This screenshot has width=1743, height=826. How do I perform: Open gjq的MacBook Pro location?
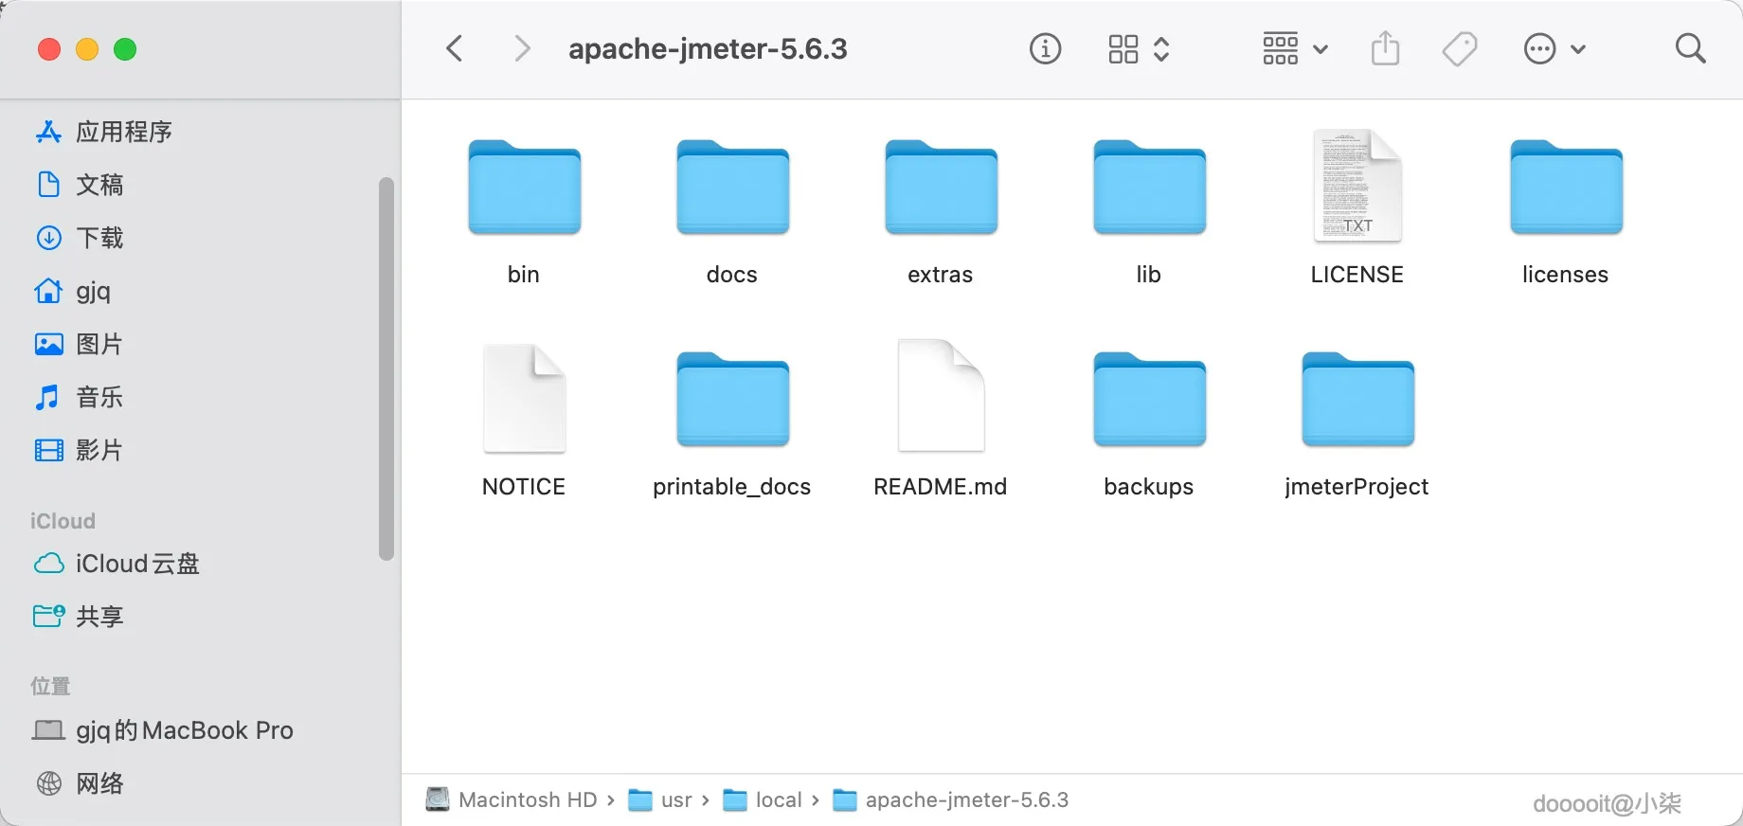point(164,730)
